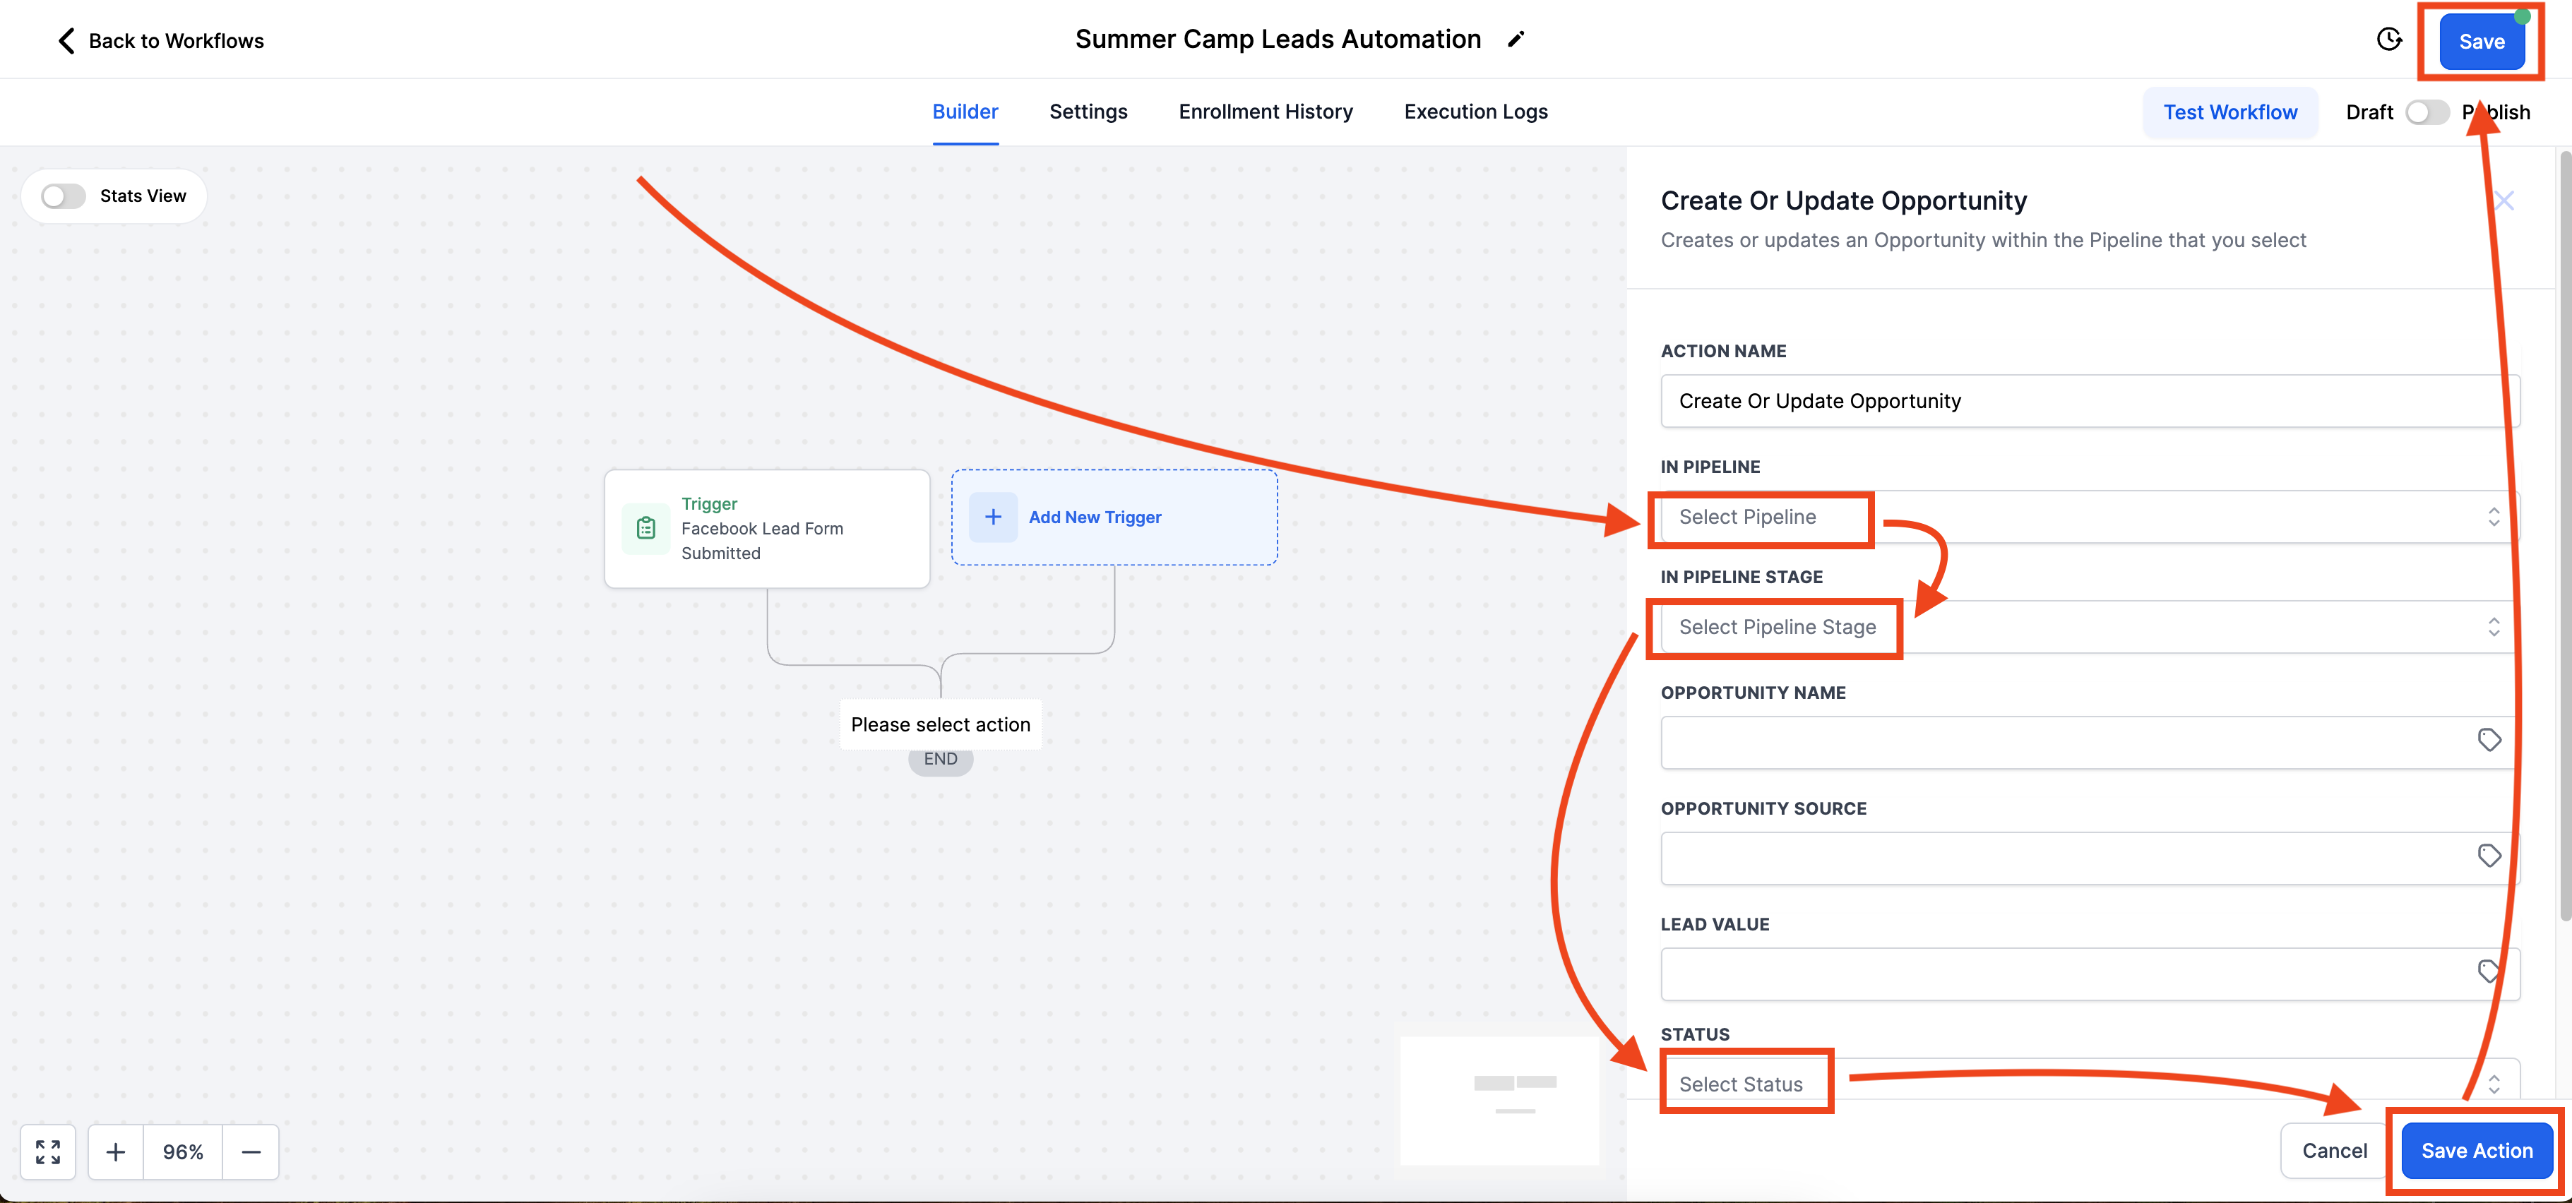The image size is (2572, 1203).
Task: Switch to the Settings tab
Action: (1088, 112)
